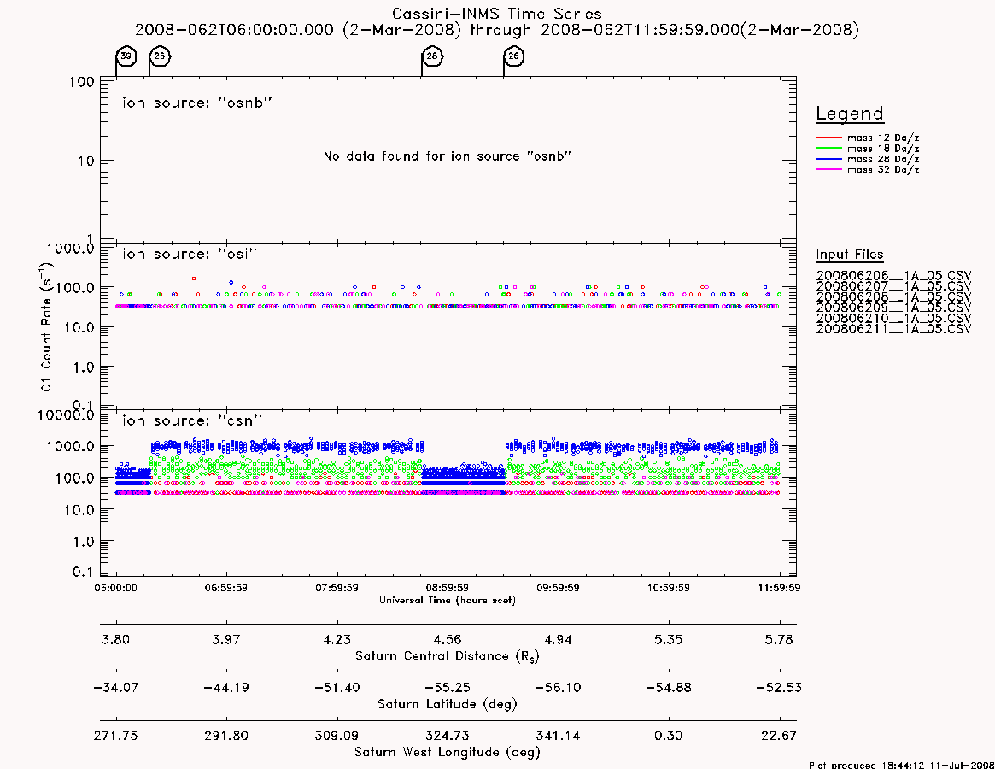This screenshot has width=995, height=769.
Task: Select the latitude value -44.19
Action: 226,688
